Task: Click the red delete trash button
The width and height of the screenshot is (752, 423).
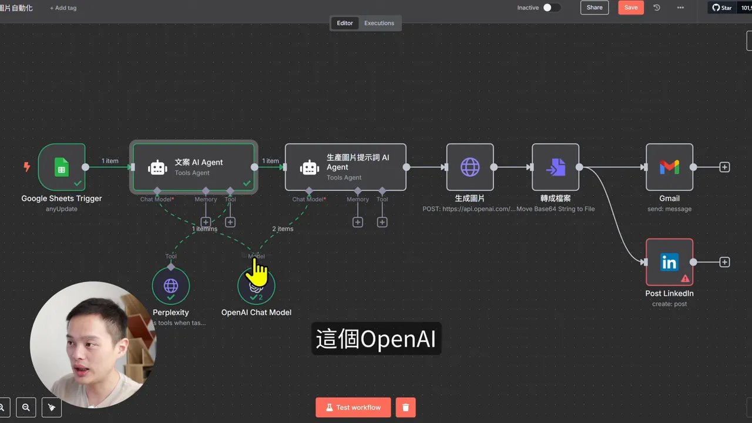Action: tap(405, 407)
